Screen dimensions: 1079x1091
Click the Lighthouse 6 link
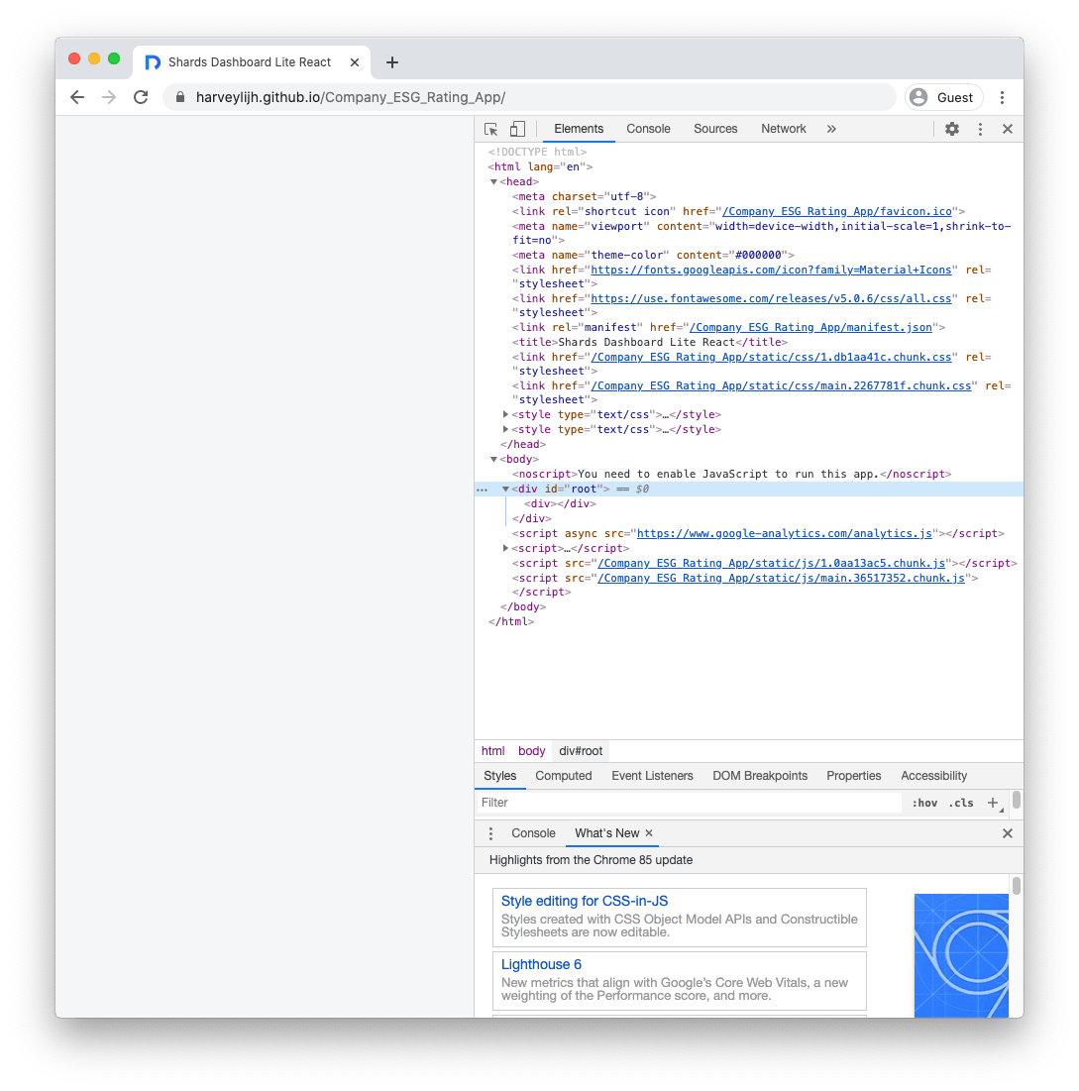[x=541, y=964]
